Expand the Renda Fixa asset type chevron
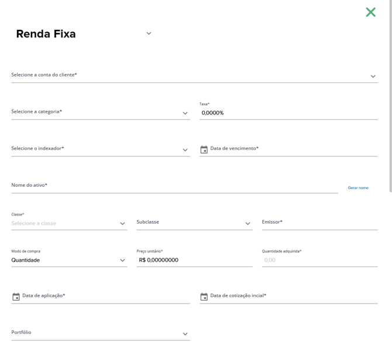This screenshot has height=348, width=392. 149,33
